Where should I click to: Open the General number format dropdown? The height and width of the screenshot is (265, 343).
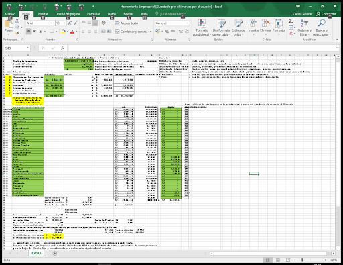coord(188,23)
